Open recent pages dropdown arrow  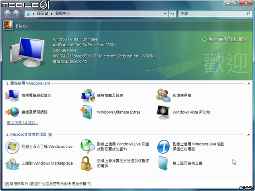point(22,14)
